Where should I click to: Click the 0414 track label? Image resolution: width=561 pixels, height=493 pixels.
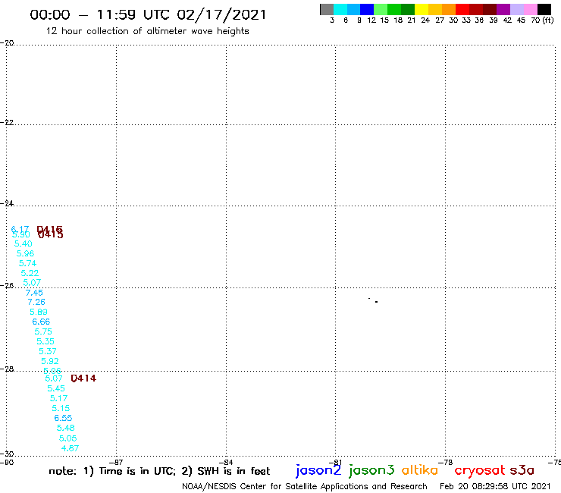83,378
